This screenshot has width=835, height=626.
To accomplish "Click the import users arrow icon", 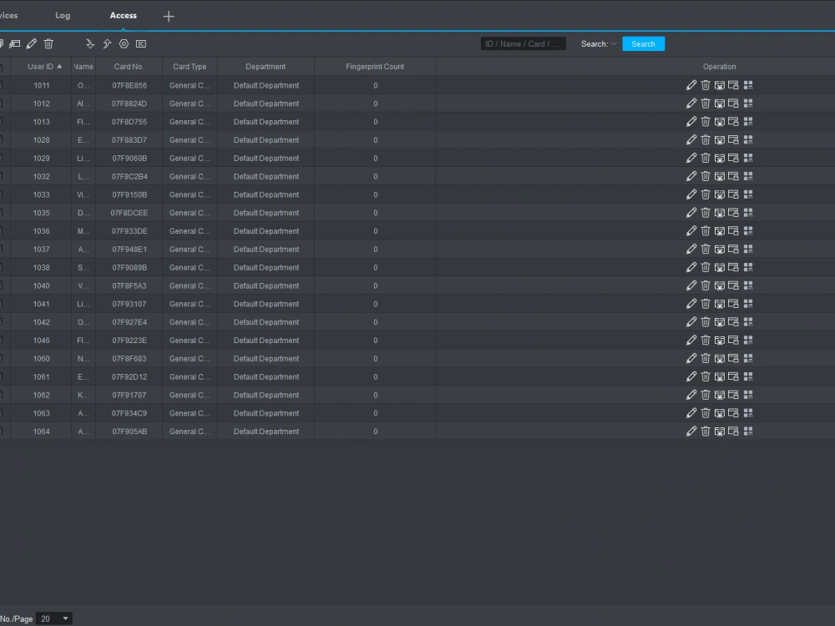I will pyautogui.click(x=90, y=43).
